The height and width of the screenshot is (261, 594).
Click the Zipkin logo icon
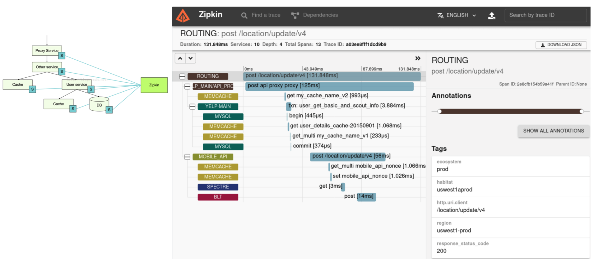(x=183, y=16)
